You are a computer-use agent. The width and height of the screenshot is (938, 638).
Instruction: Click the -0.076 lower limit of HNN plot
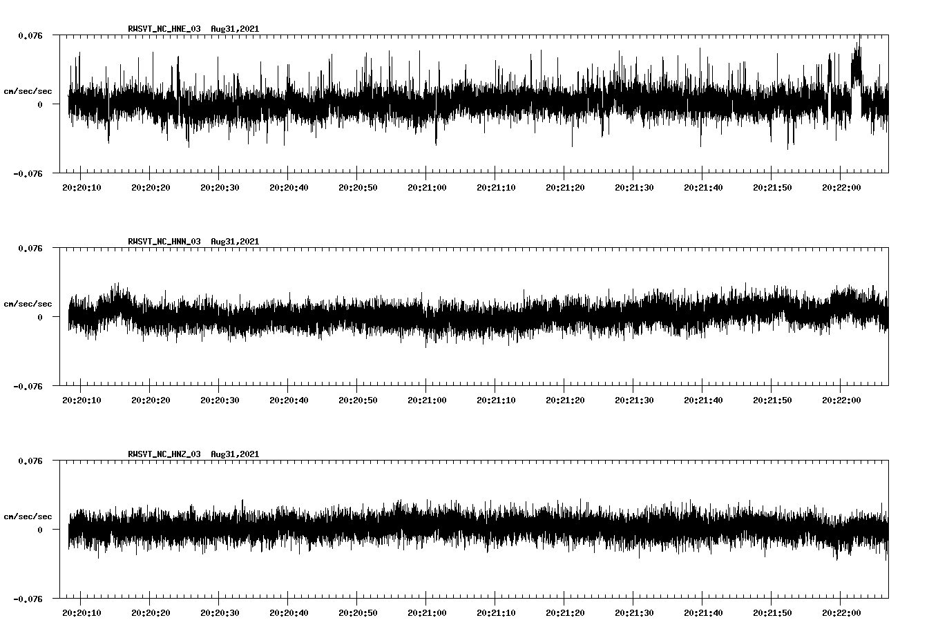click(28, 386)
